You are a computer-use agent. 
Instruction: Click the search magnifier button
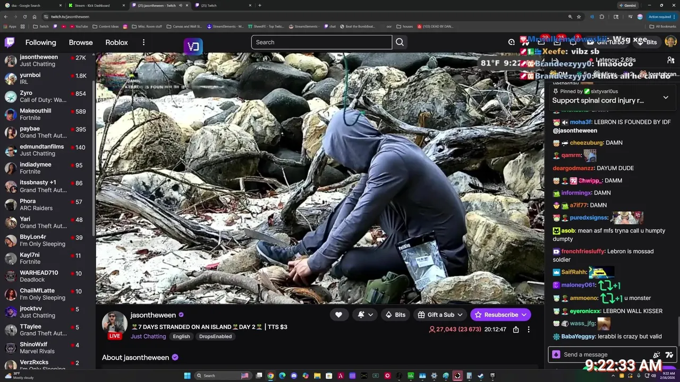tap(399, 42)
